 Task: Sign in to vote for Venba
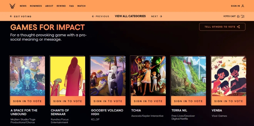[229, 101]
